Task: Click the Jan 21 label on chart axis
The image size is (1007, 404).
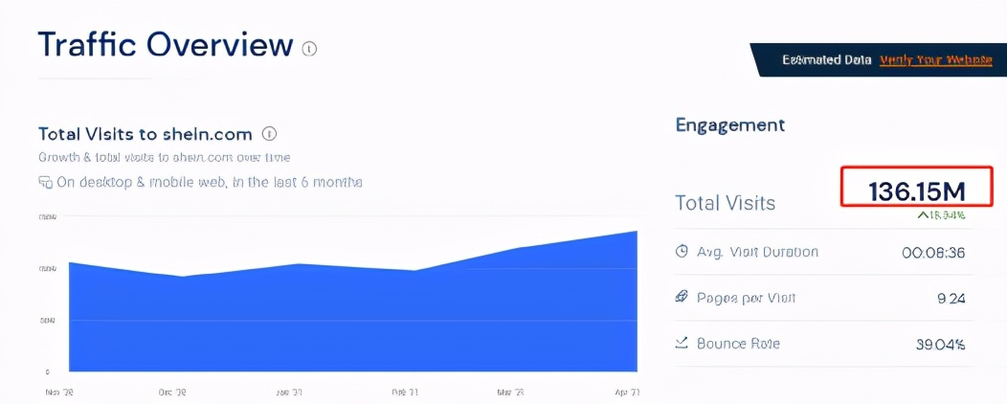Action: tap(288, 393)
